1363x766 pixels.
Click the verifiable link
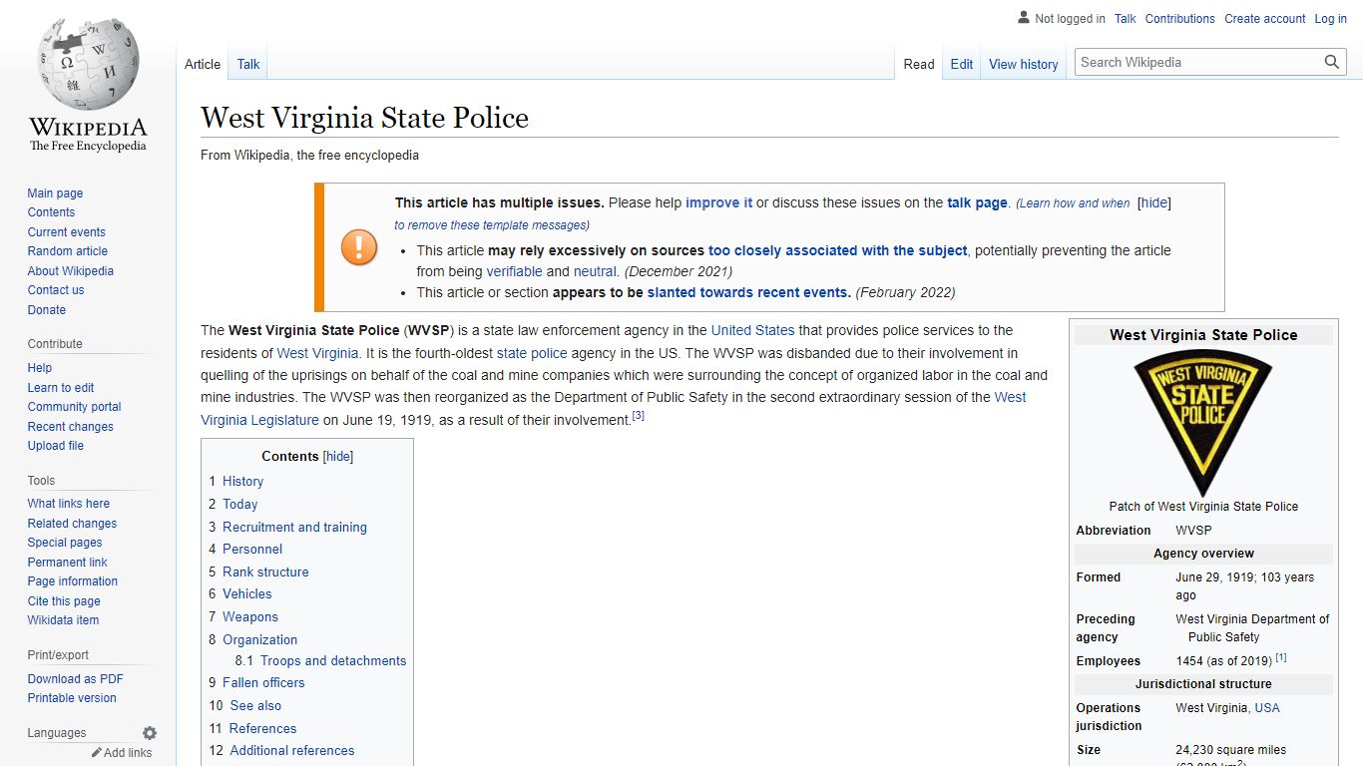[514, 271]
